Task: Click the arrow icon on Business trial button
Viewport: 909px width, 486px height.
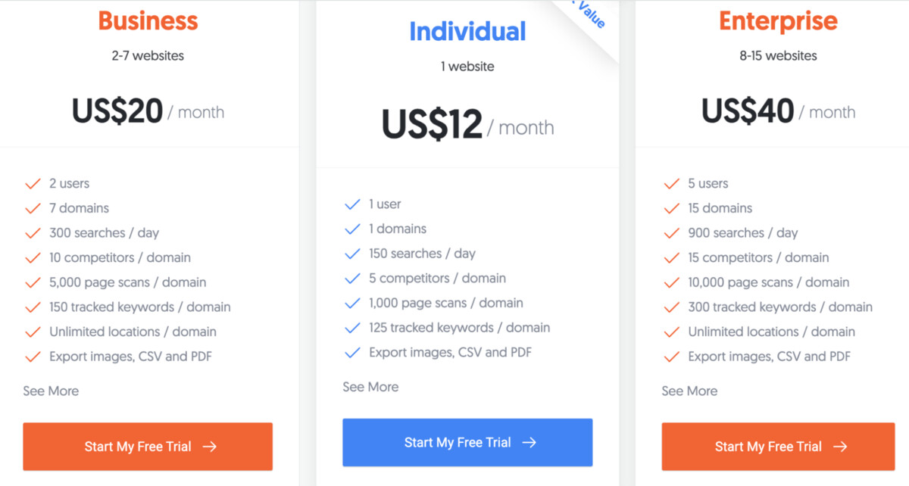Action: point(210,447)
